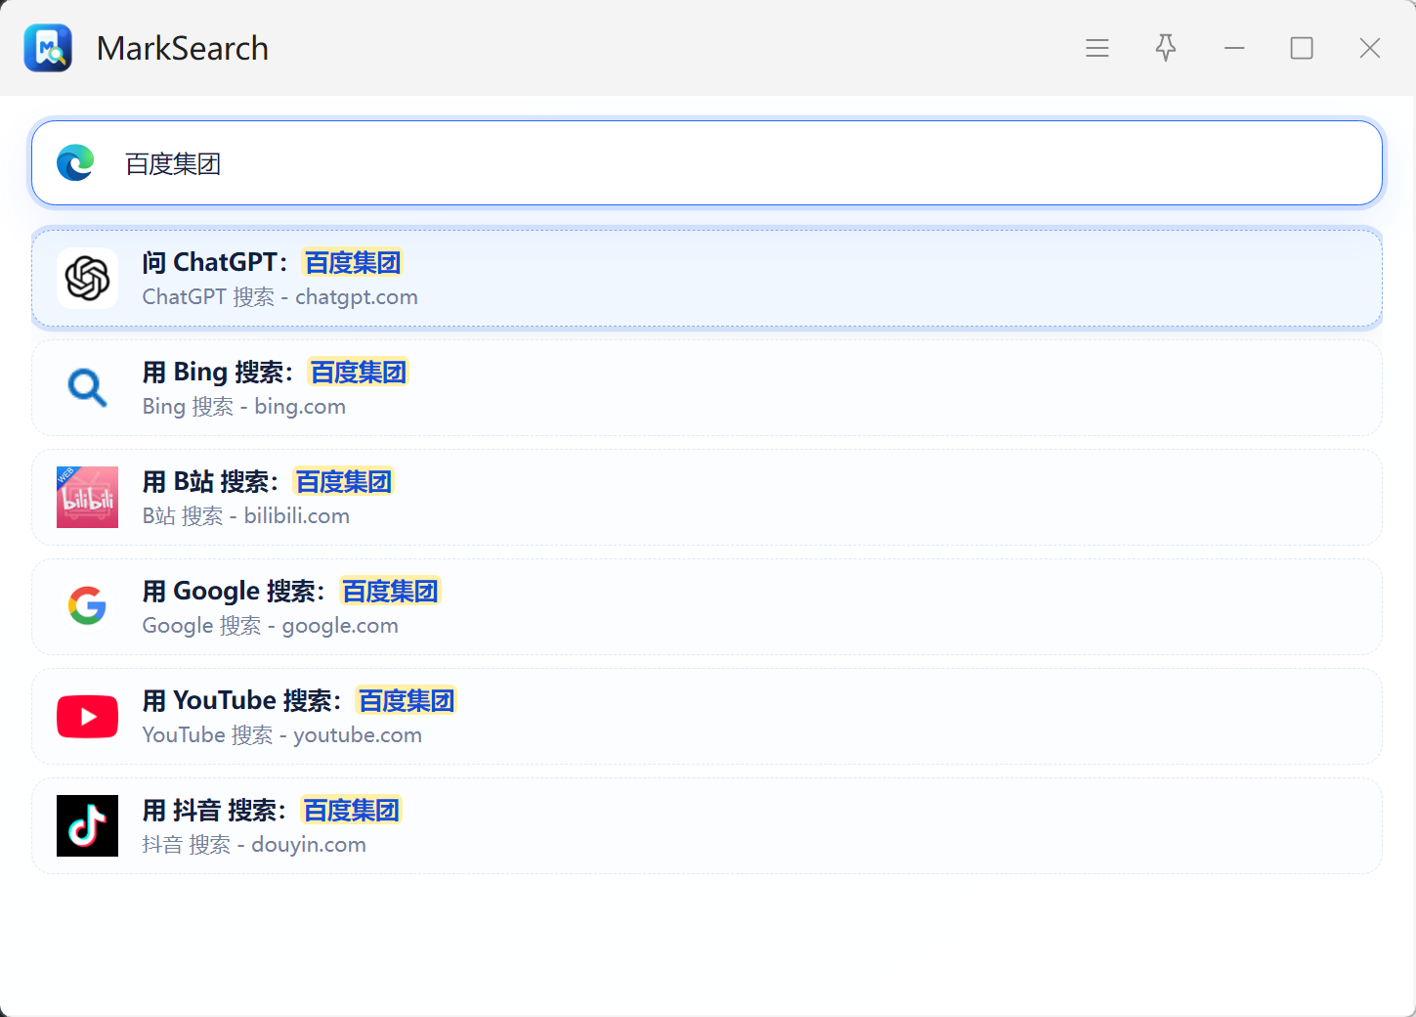Maximize the MarkSearch window
This screenshot has width=1416, height=1017.
click(x=1302, y=48)
